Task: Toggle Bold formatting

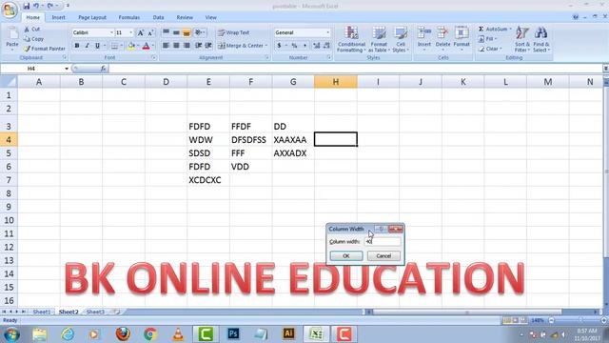Action: [x=77, y=46]
